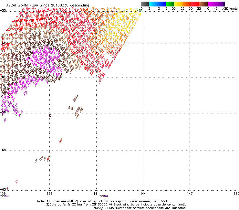The image size is (239, 210).
Task: Click the '35' knots legend label
Action: 199,9
